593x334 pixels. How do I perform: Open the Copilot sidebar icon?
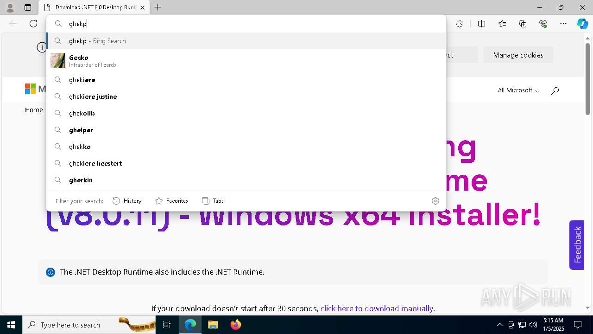click(582, 24)
